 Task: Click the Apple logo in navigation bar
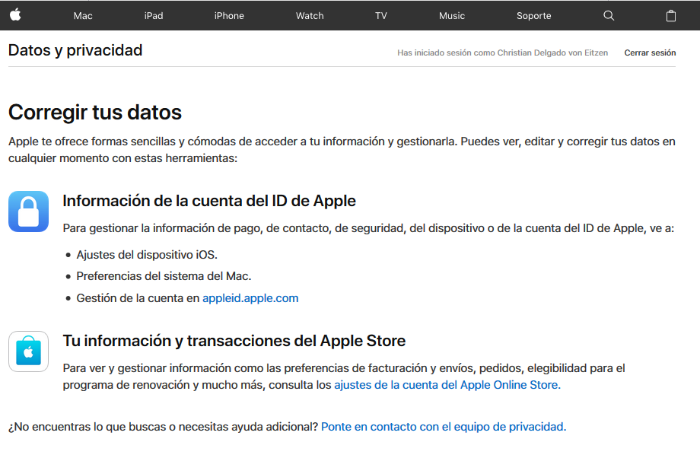(16, 15)
